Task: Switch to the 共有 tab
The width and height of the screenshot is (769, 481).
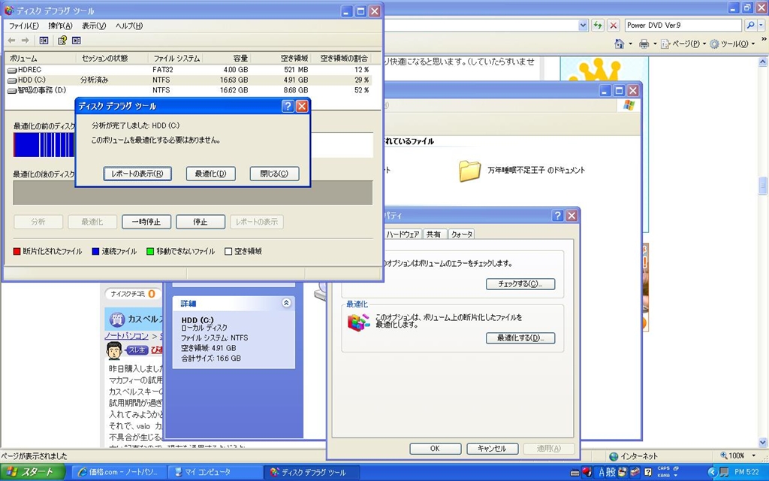Action: point(433,234)
